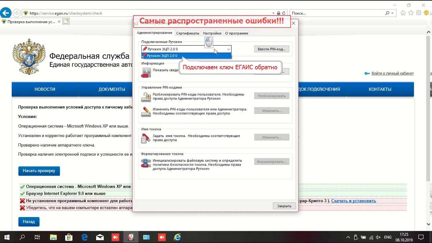
Task: Open a new browser tab
Action: 66,22
